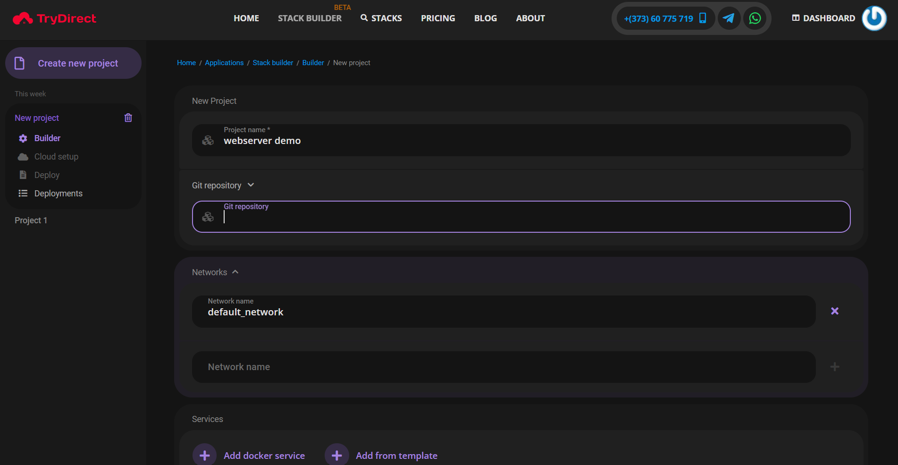Open the Stacks search menu item

coord(381,18)
